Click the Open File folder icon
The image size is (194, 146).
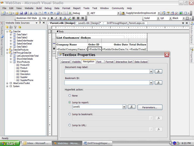click(x=17, y=13)
